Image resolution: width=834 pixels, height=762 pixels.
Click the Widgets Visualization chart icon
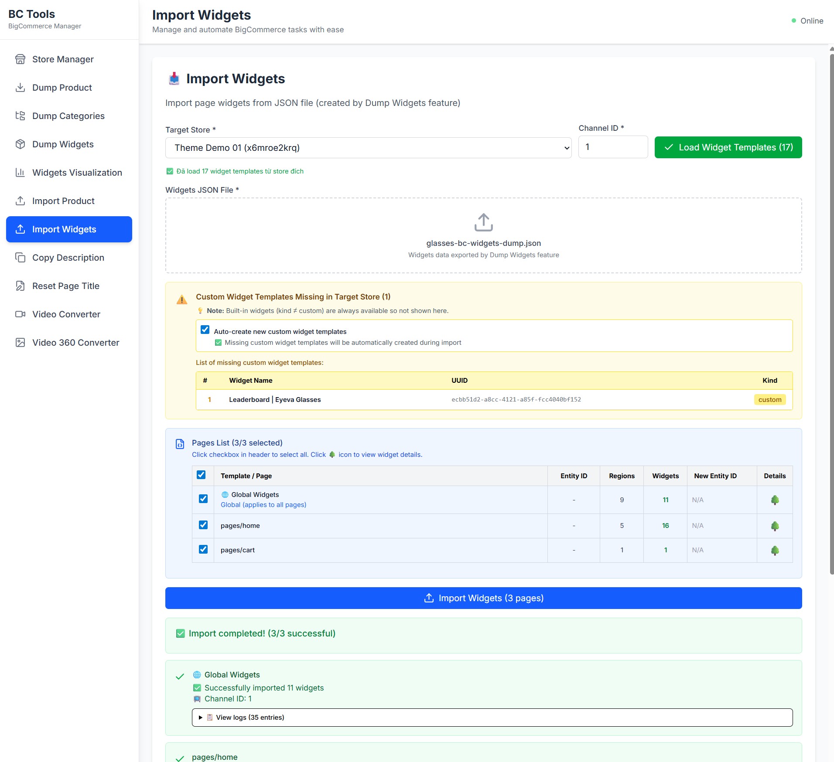[20, 173]
